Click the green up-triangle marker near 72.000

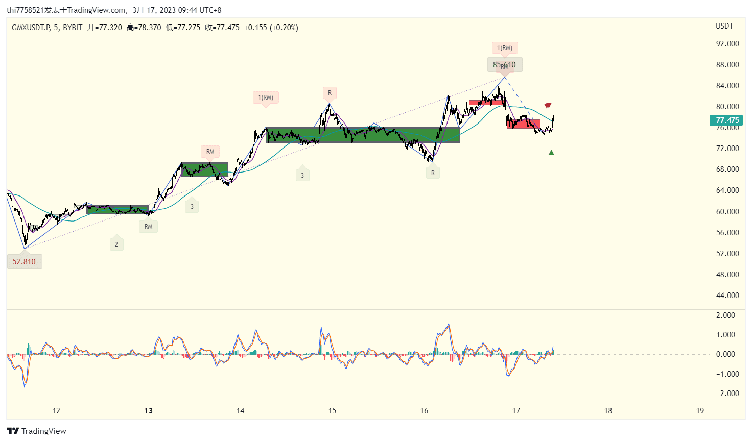click(551, 152)
